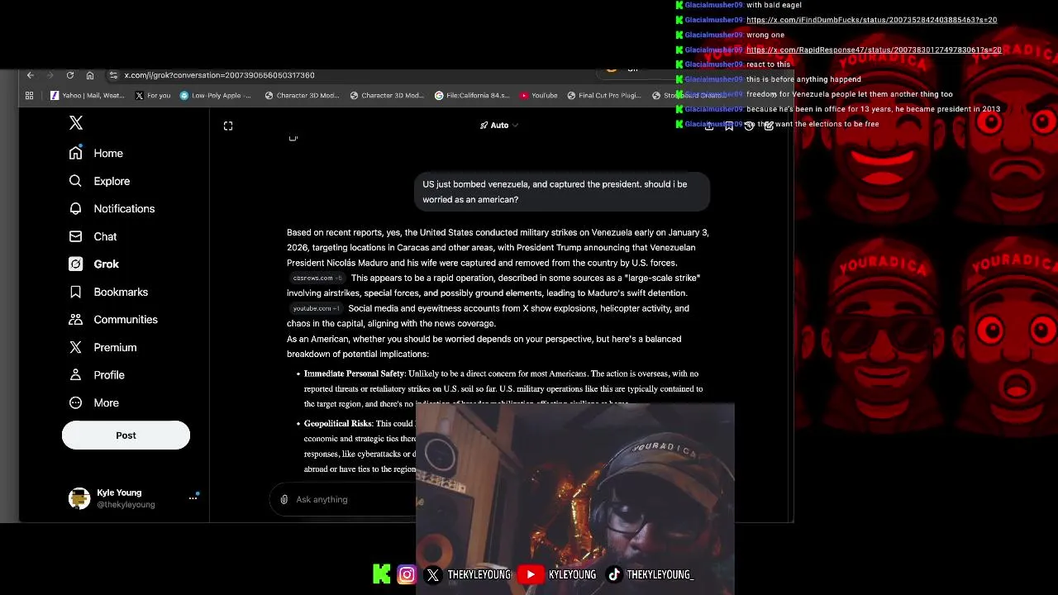Click X icon in bottom social bar

point(433,574)
